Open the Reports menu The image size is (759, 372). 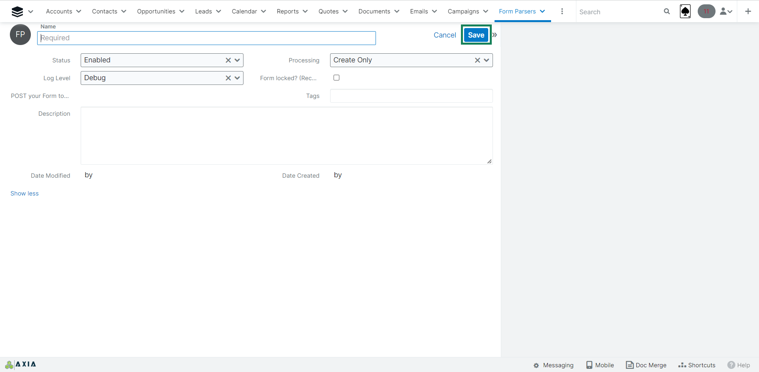[292, 11]
